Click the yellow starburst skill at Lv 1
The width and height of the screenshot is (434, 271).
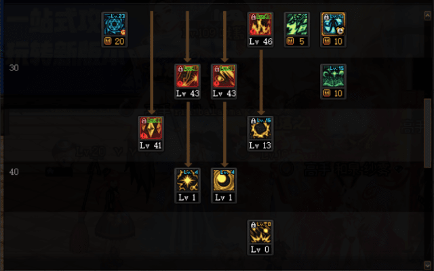click(187, 180)
